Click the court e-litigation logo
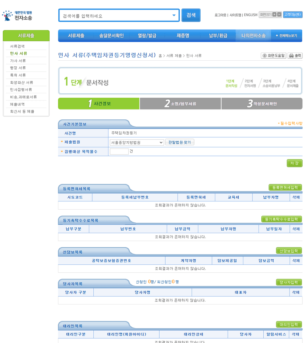The width and height of the screenshot is (305, 343). pos(17,15)
